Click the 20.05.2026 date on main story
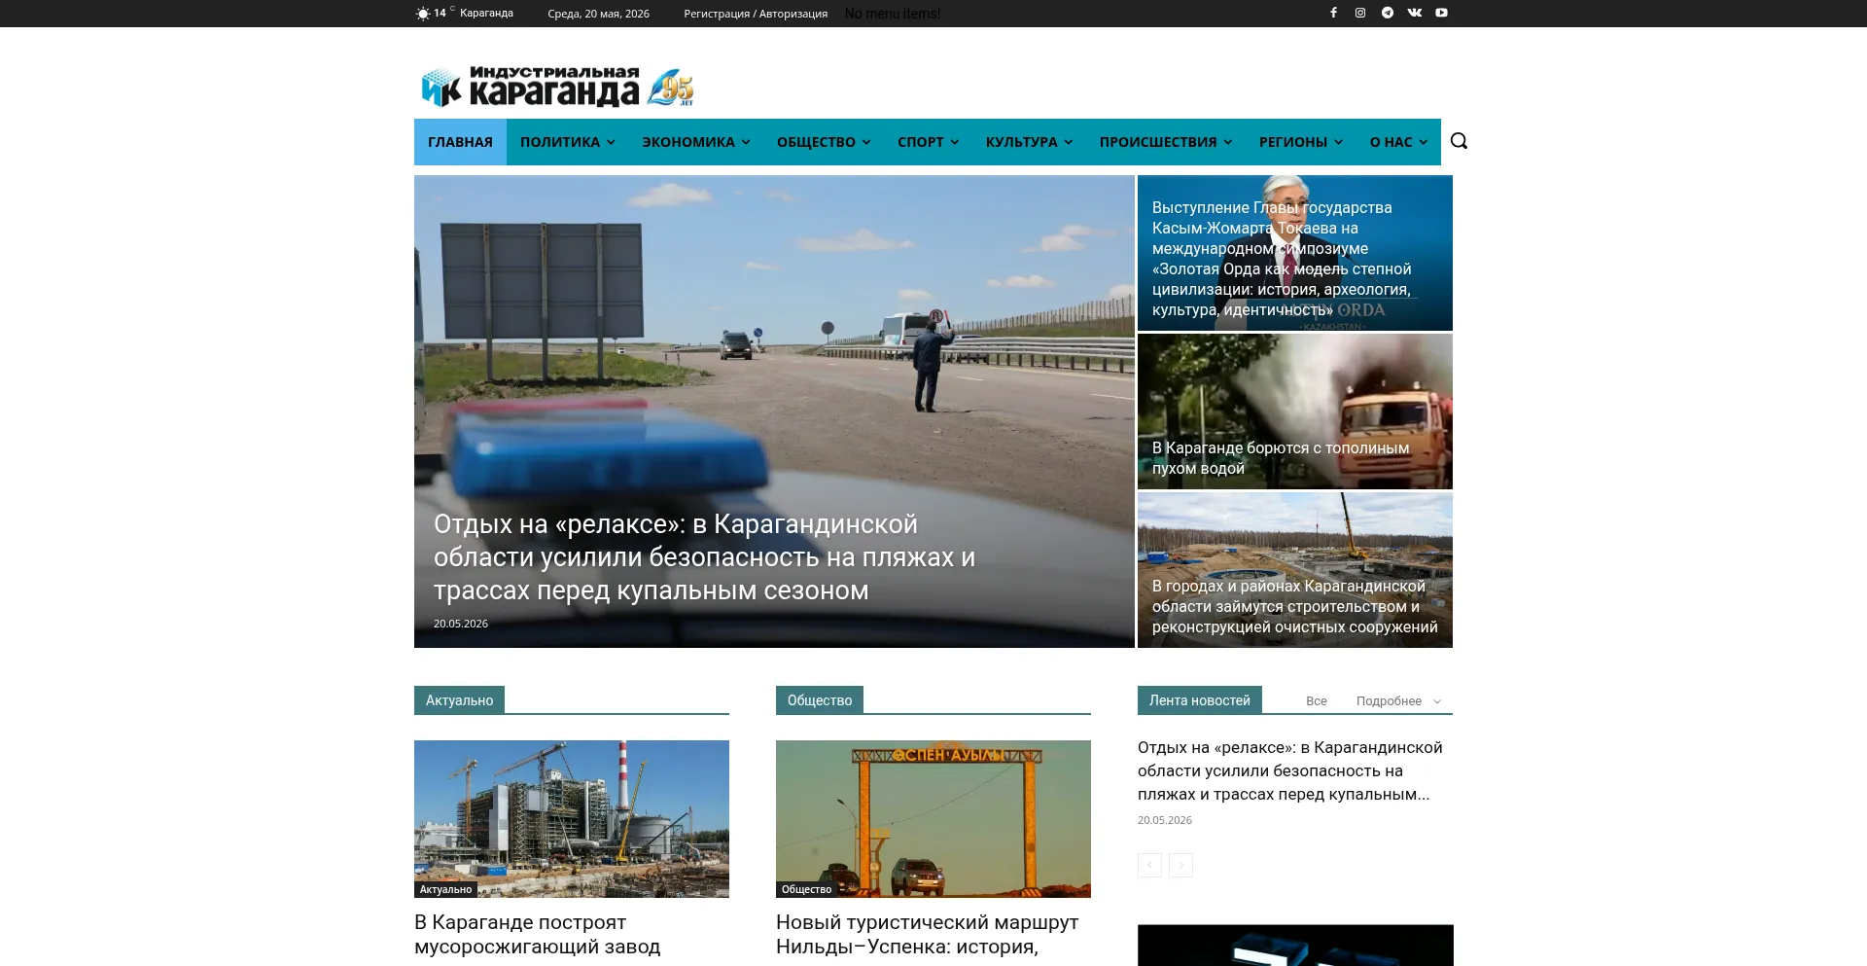Viewport: 1867px width, 966px height. [x=461, y=624]
